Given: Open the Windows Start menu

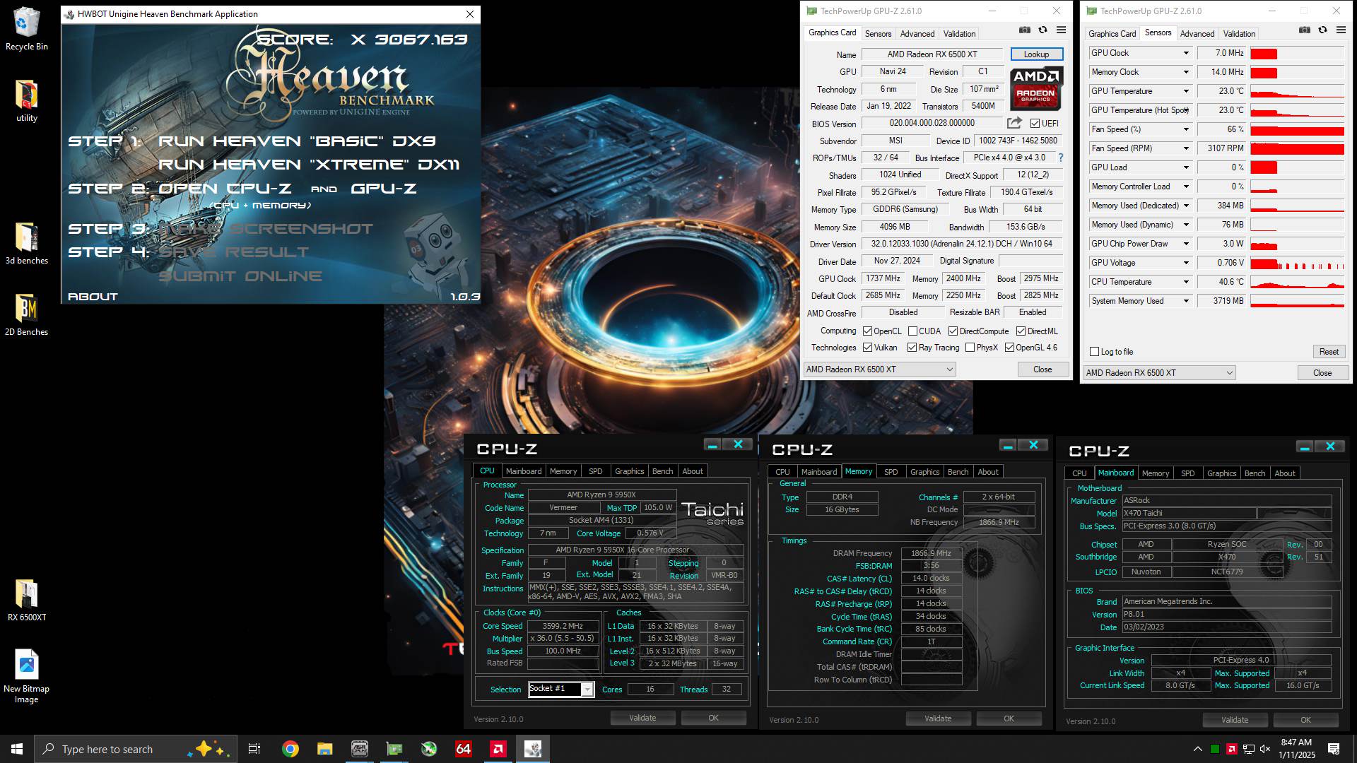Looking at the screenshot, I should coord(17,749).
